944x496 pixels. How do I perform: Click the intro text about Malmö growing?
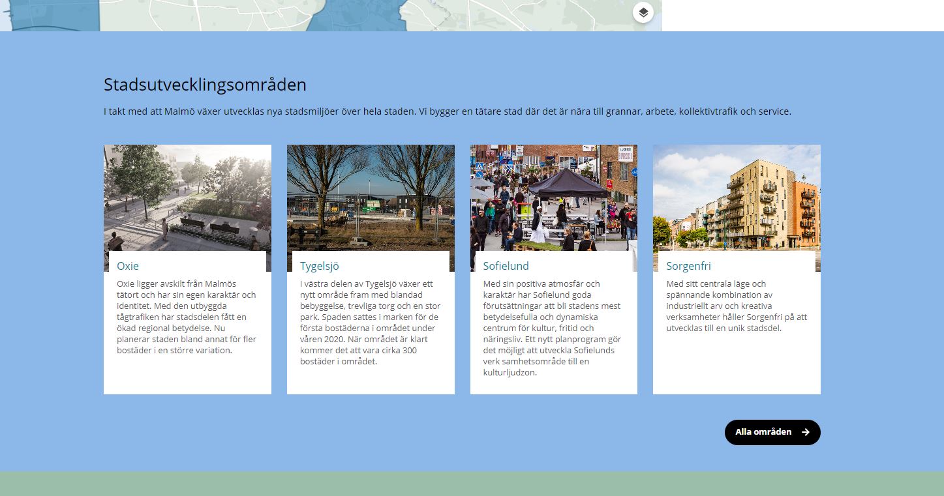click(447, 111)
